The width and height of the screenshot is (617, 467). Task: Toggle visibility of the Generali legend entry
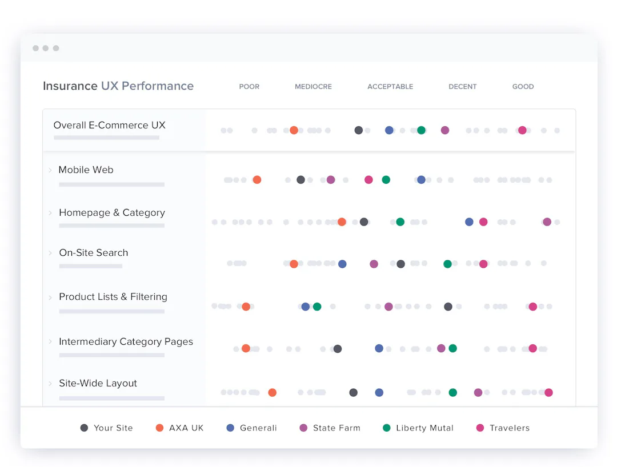point(251,428)
